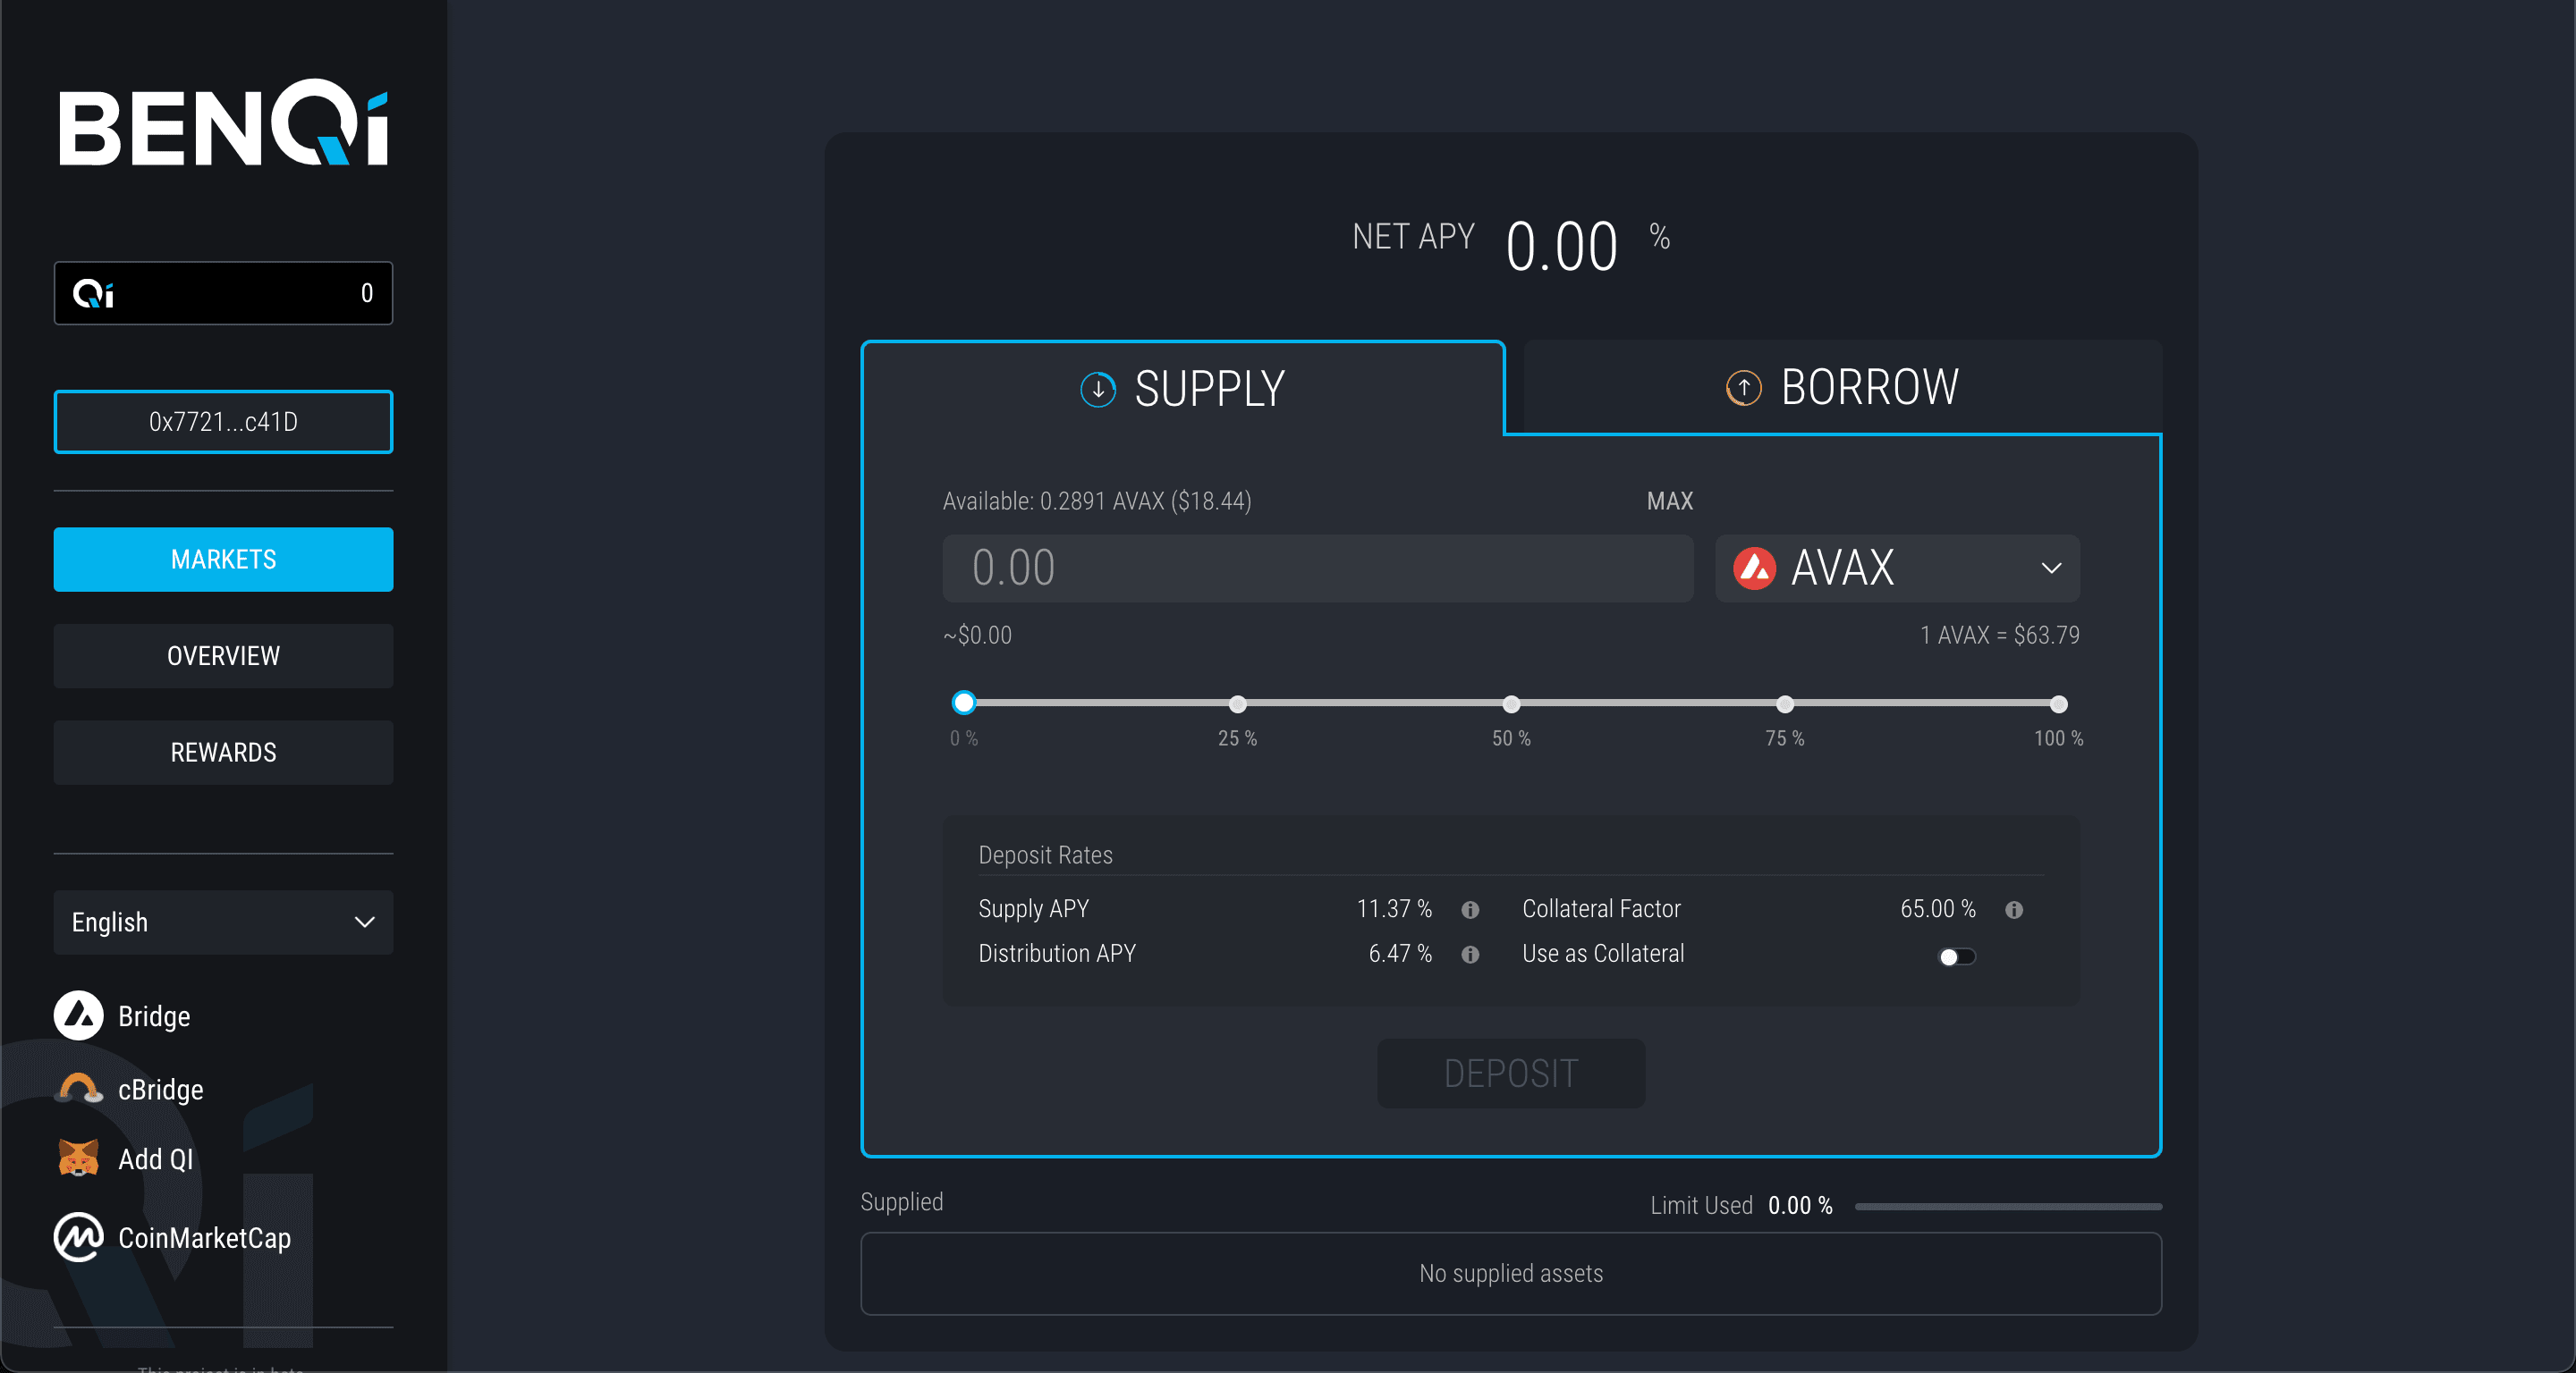Click the wallet address 0x7721...c41D button
2576x1373 pixels.
[x=223, y=422]
